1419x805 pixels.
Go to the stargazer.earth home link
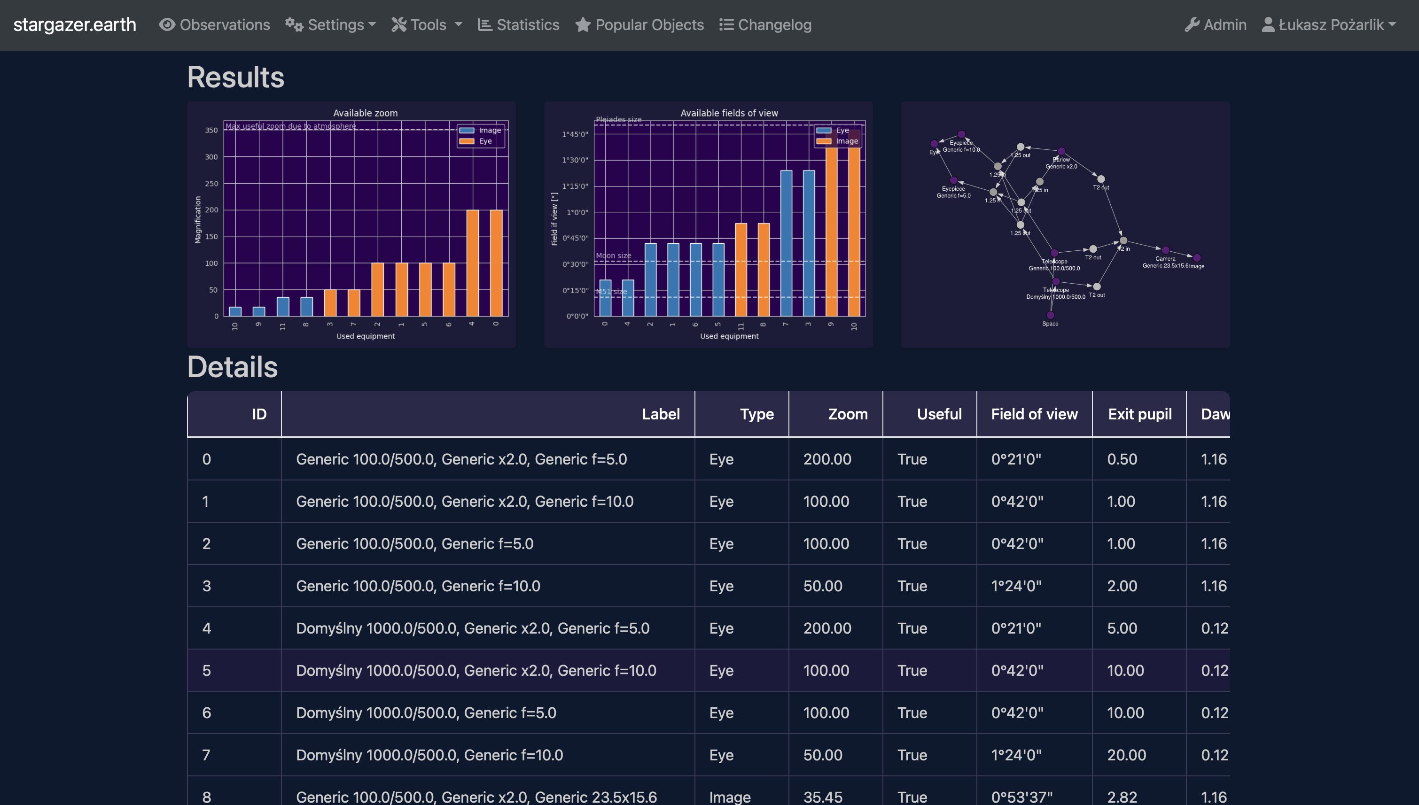coord(75,25)
